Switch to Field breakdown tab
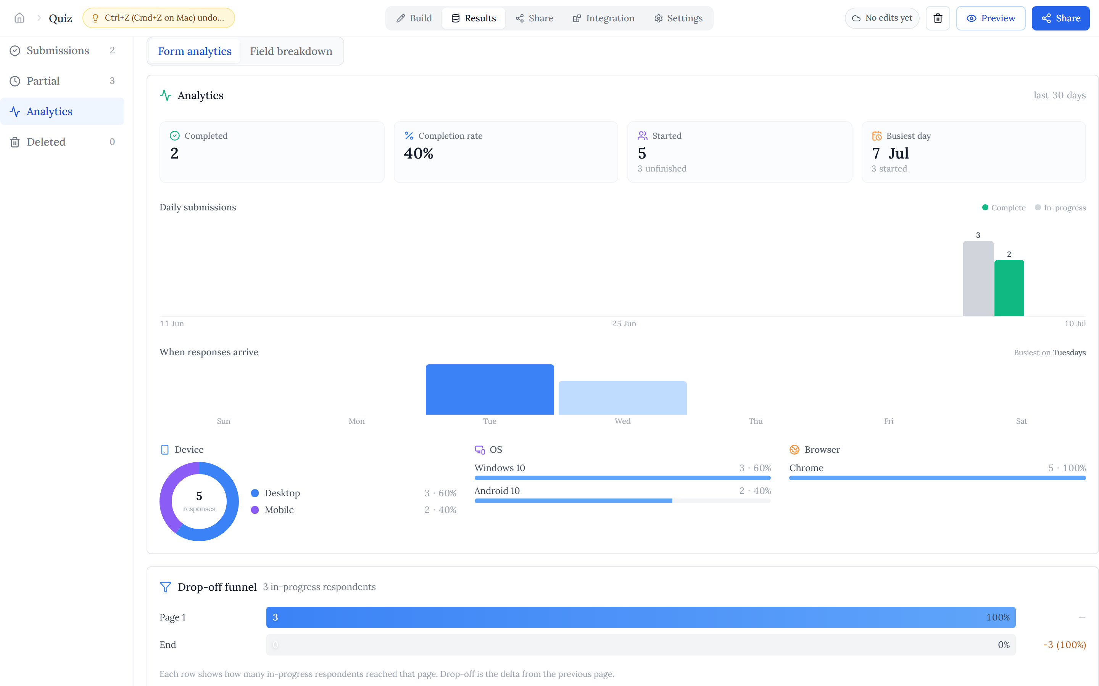This screenshot has height=686, width=1099. (291, 51)
